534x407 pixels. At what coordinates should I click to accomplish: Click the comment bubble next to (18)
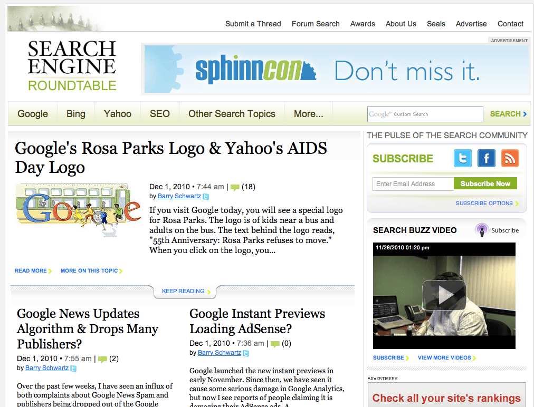click(x=235, y=187)
